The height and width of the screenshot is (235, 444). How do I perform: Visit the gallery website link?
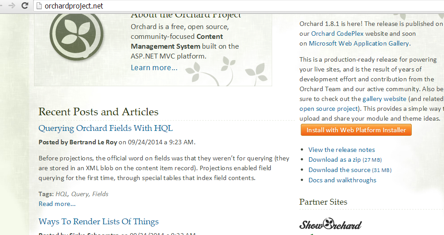click(x=384, y=99)
